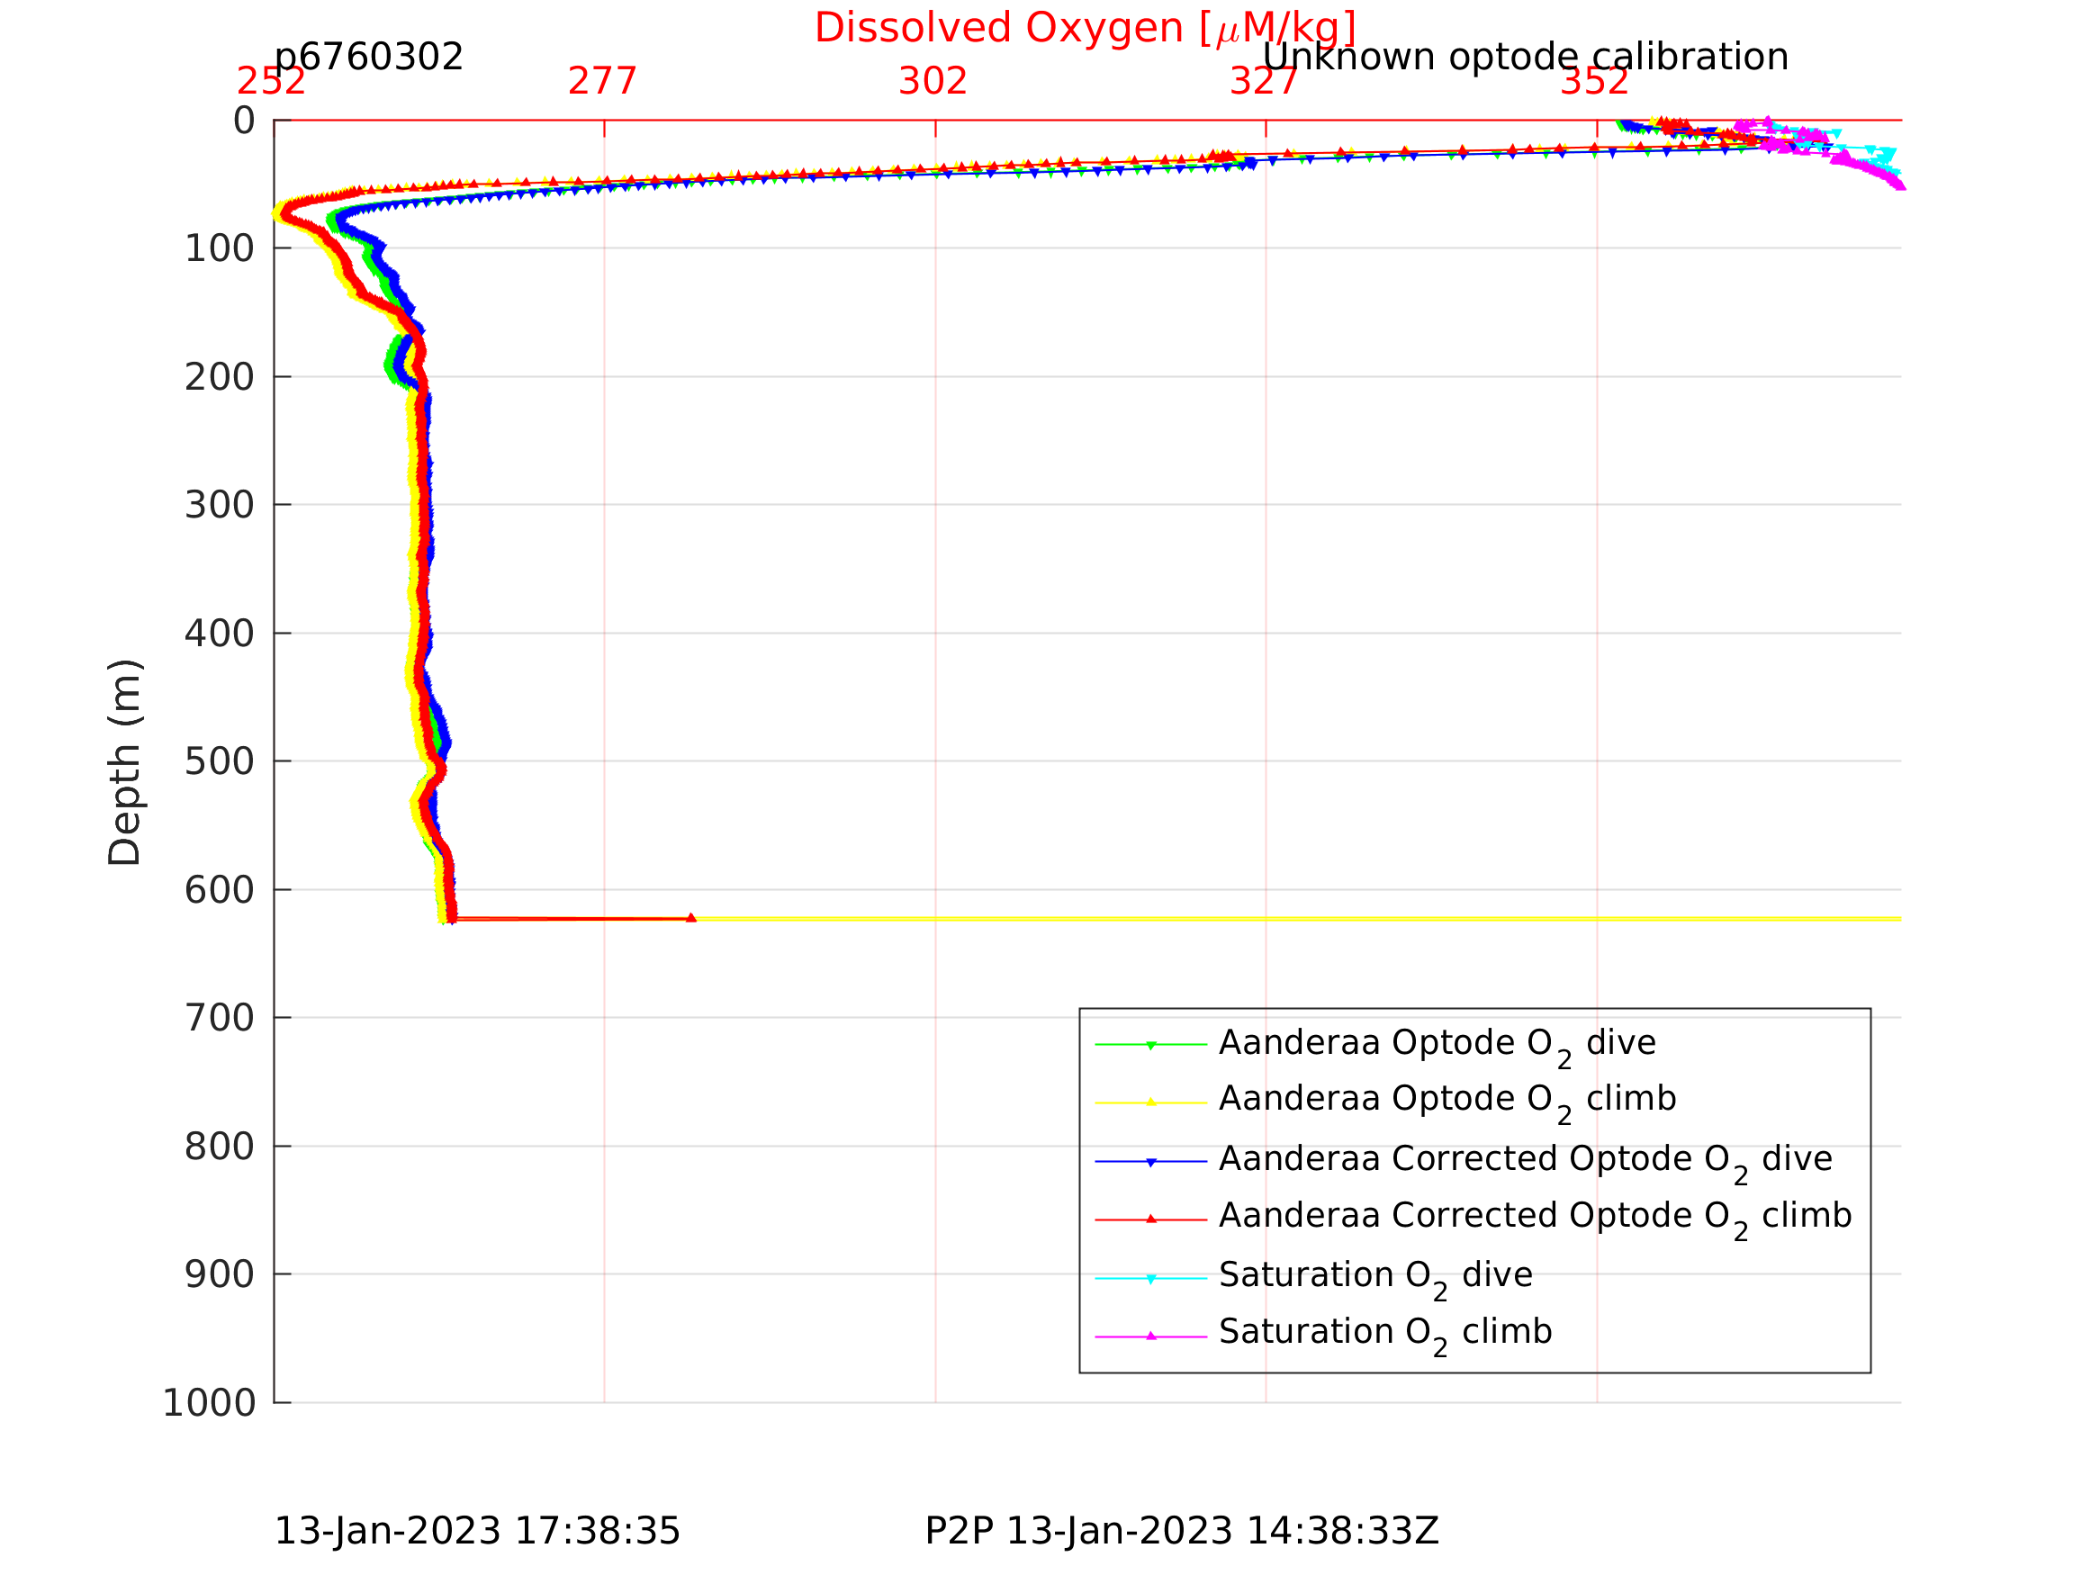Click the depth tick label '500'

pyautogui.click(x=220, y=761)
